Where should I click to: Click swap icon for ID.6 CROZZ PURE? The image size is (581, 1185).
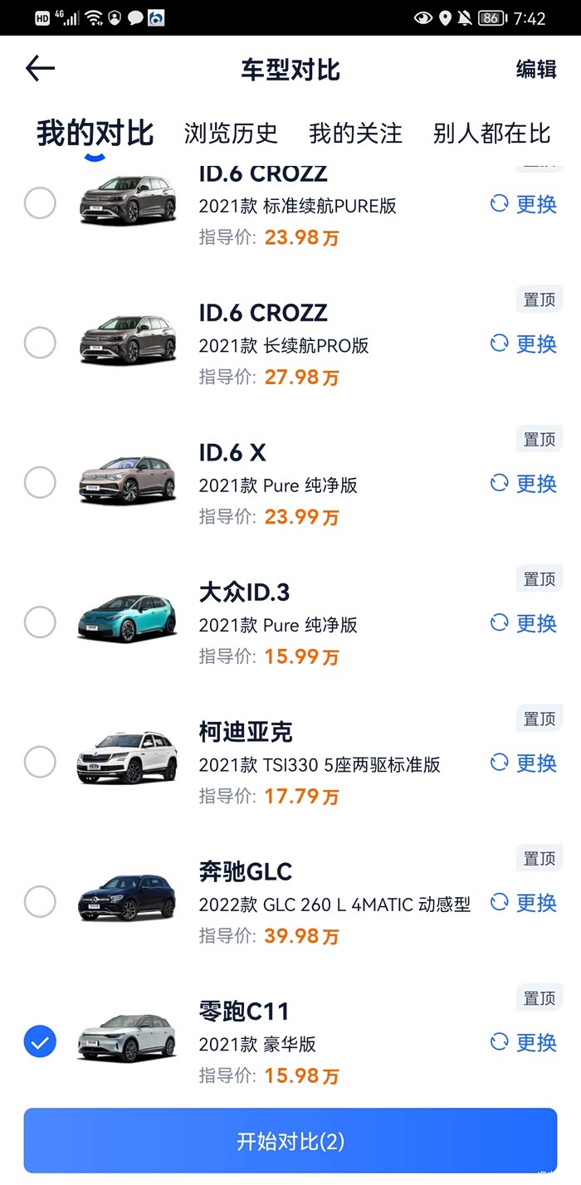499,203
